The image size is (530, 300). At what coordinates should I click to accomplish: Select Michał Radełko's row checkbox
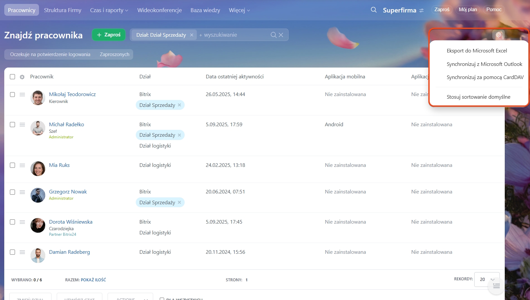tap(12, 125)
